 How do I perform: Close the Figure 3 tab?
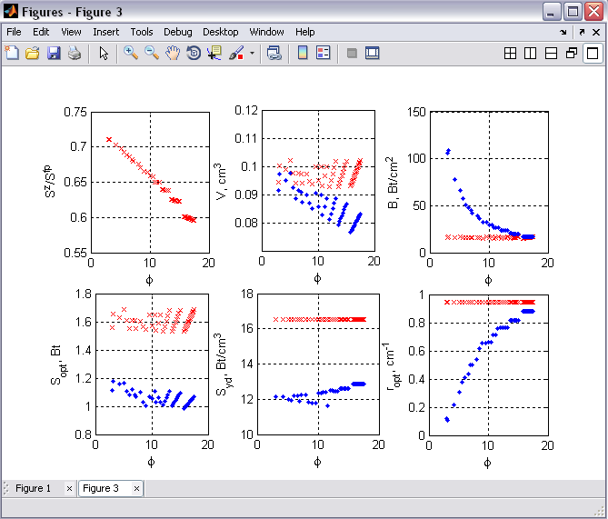tap(136, 488)
